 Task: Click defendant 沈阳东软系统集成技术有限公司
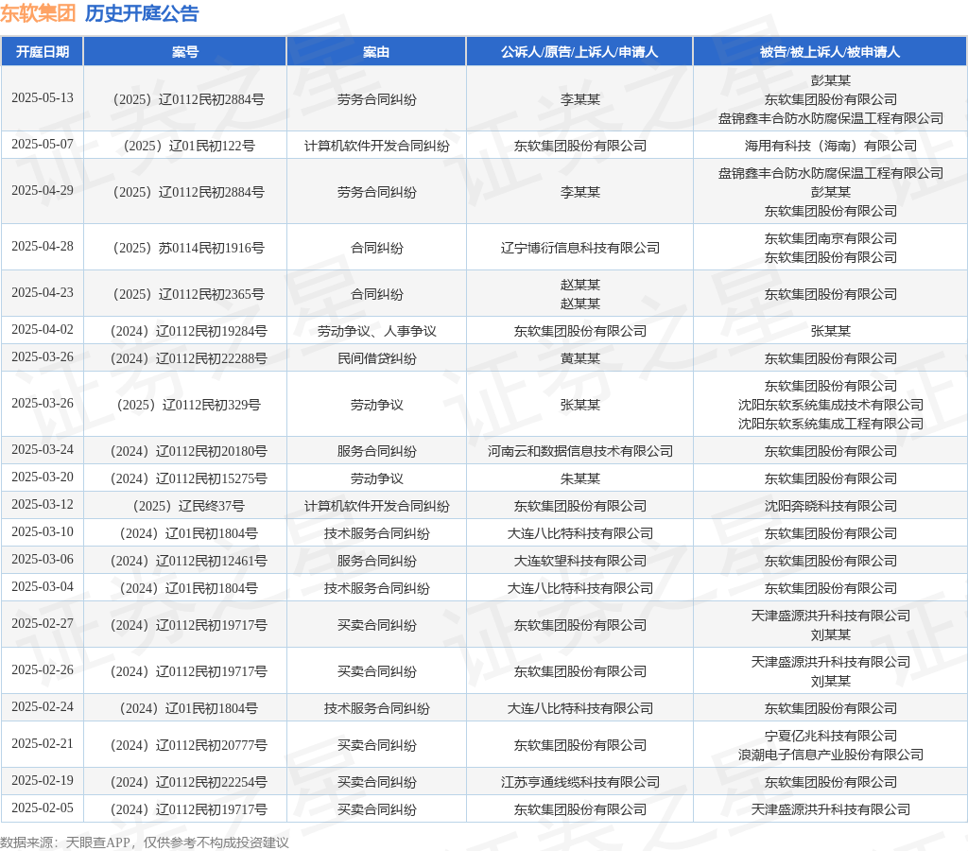830,405
